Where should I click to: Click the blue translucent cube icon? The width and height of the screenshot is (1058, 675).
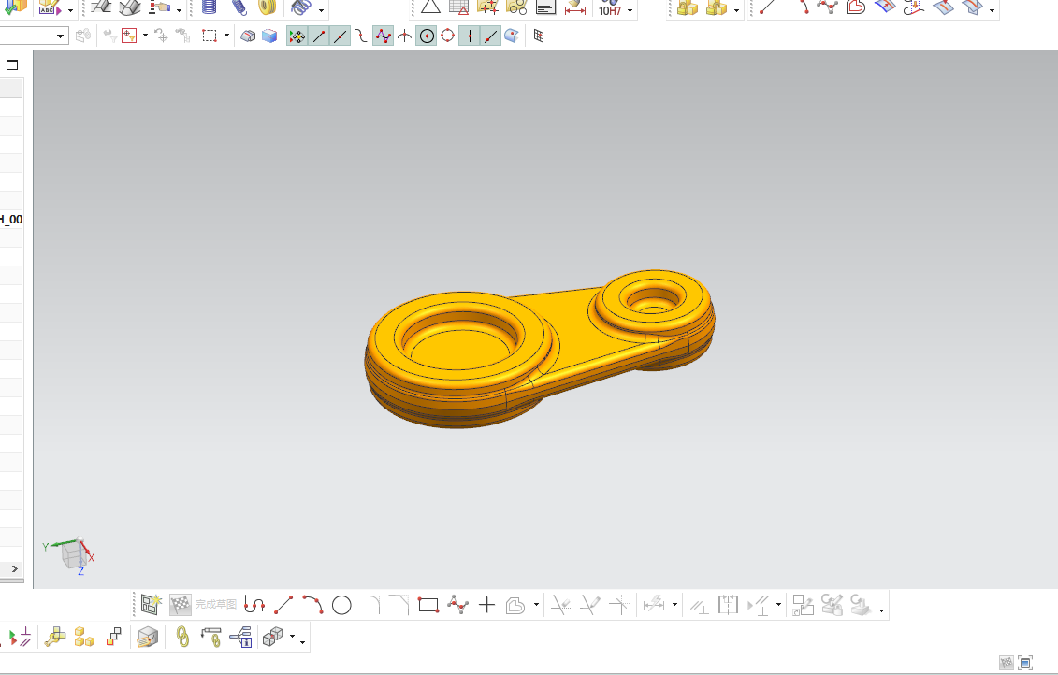tap(269, 36)
